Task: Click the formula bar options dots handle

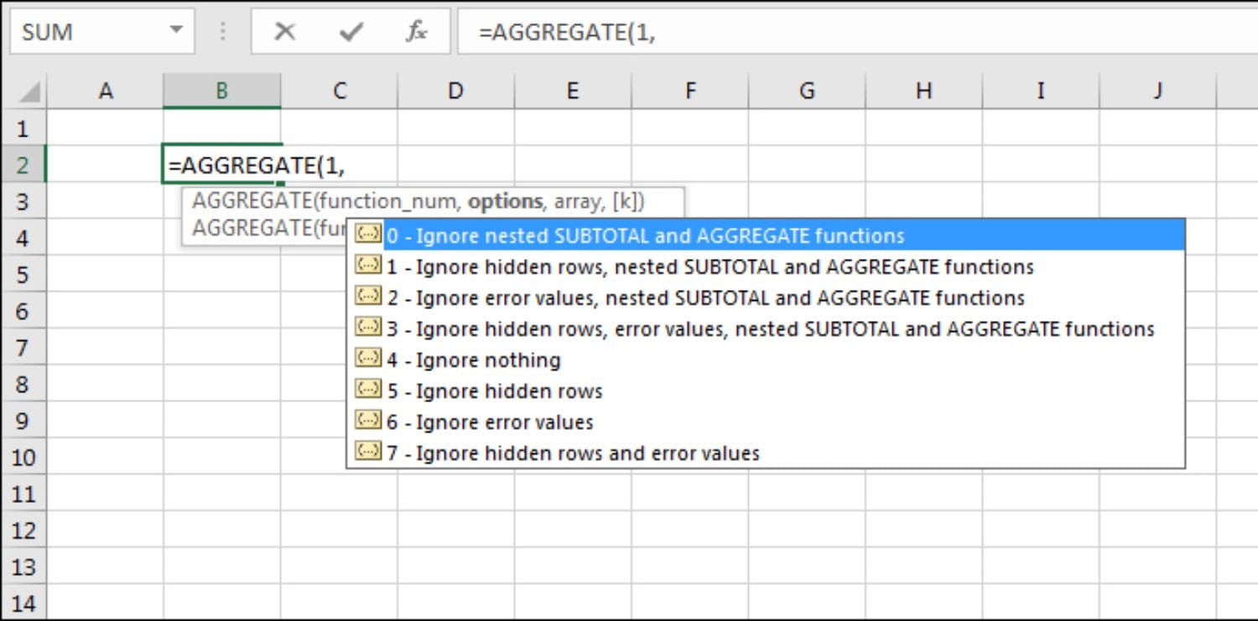Action: [x=222, y=32]
